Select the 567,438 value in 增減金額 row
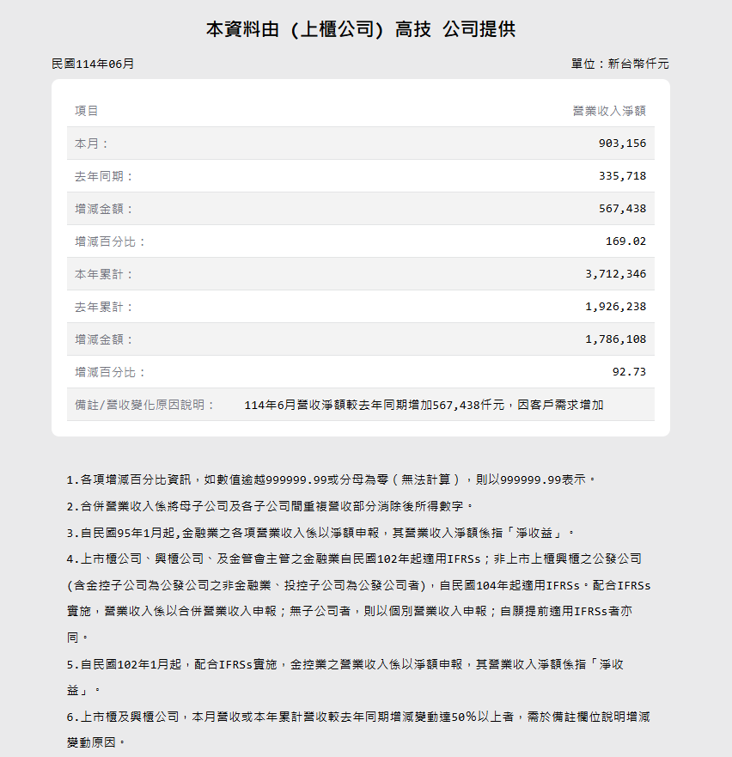 coord(622,209)
